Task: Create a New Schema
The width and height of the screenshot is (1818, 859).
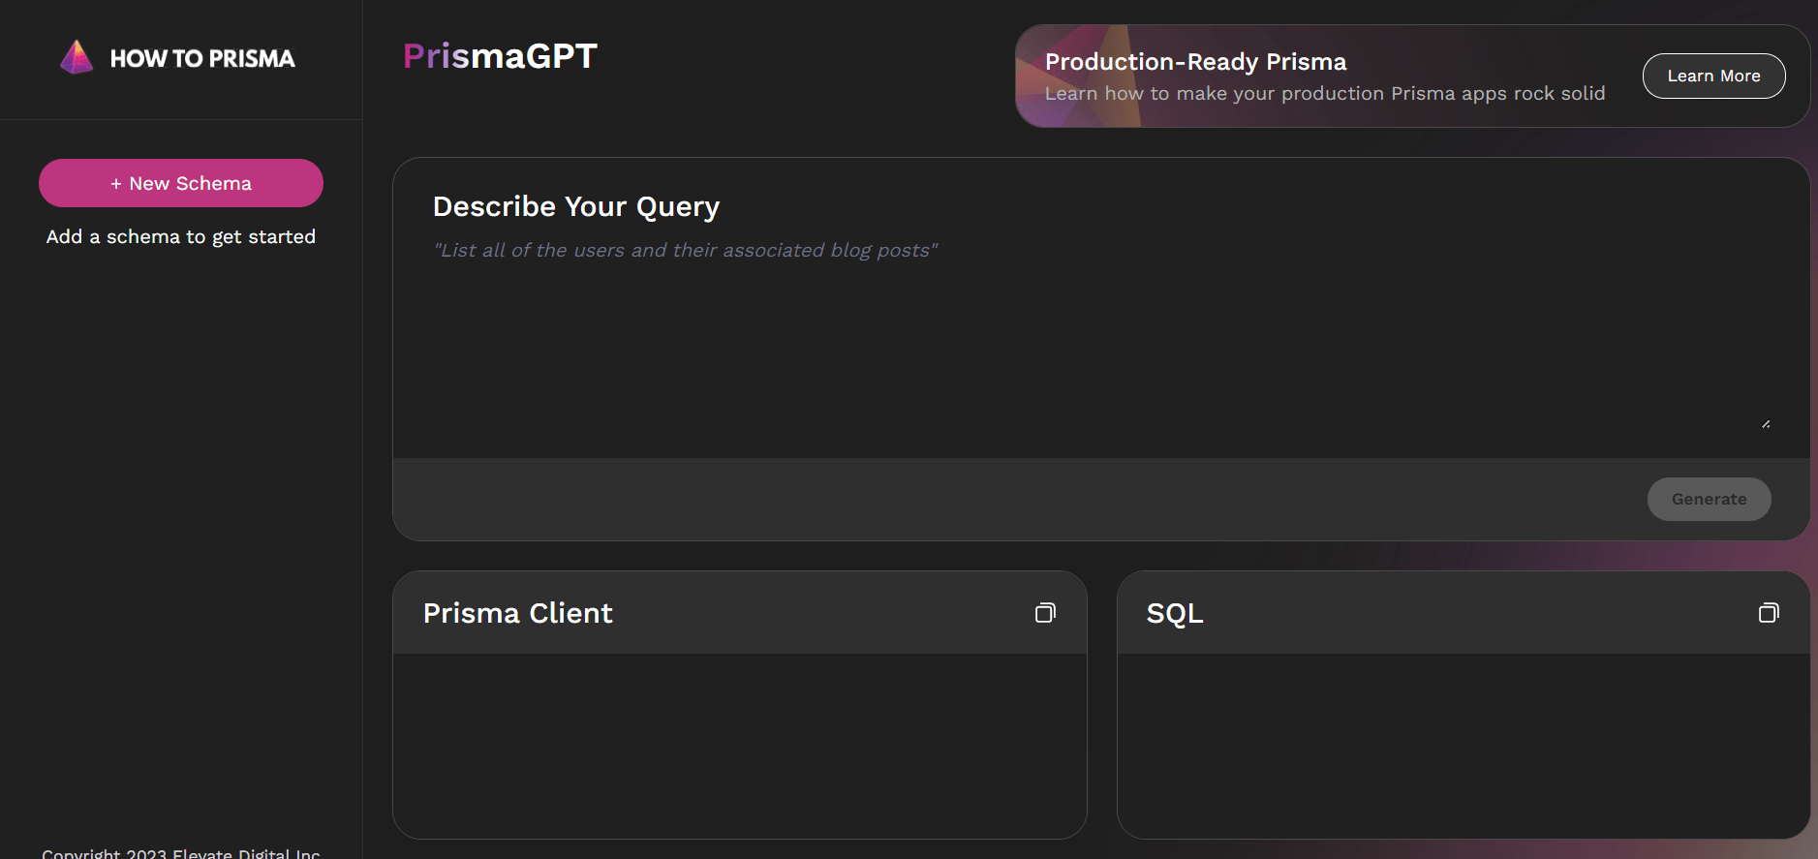Action: pyautogui.click(x=181, y=183)
